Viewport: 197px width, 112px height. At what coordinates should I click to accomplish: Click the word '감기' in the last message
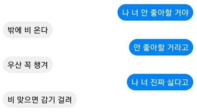[x=48, y=100]
